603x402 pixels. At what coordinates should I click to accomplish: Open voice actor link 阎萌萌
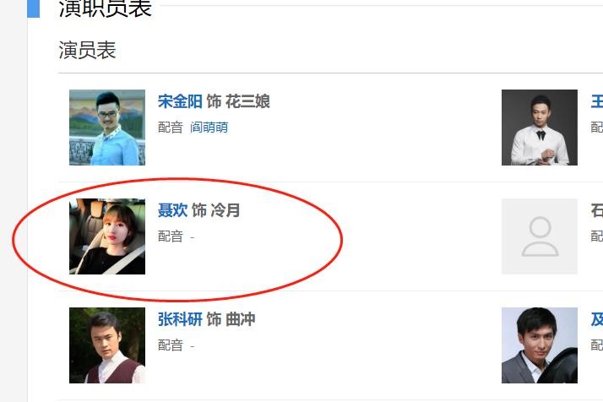coord(209,128)
